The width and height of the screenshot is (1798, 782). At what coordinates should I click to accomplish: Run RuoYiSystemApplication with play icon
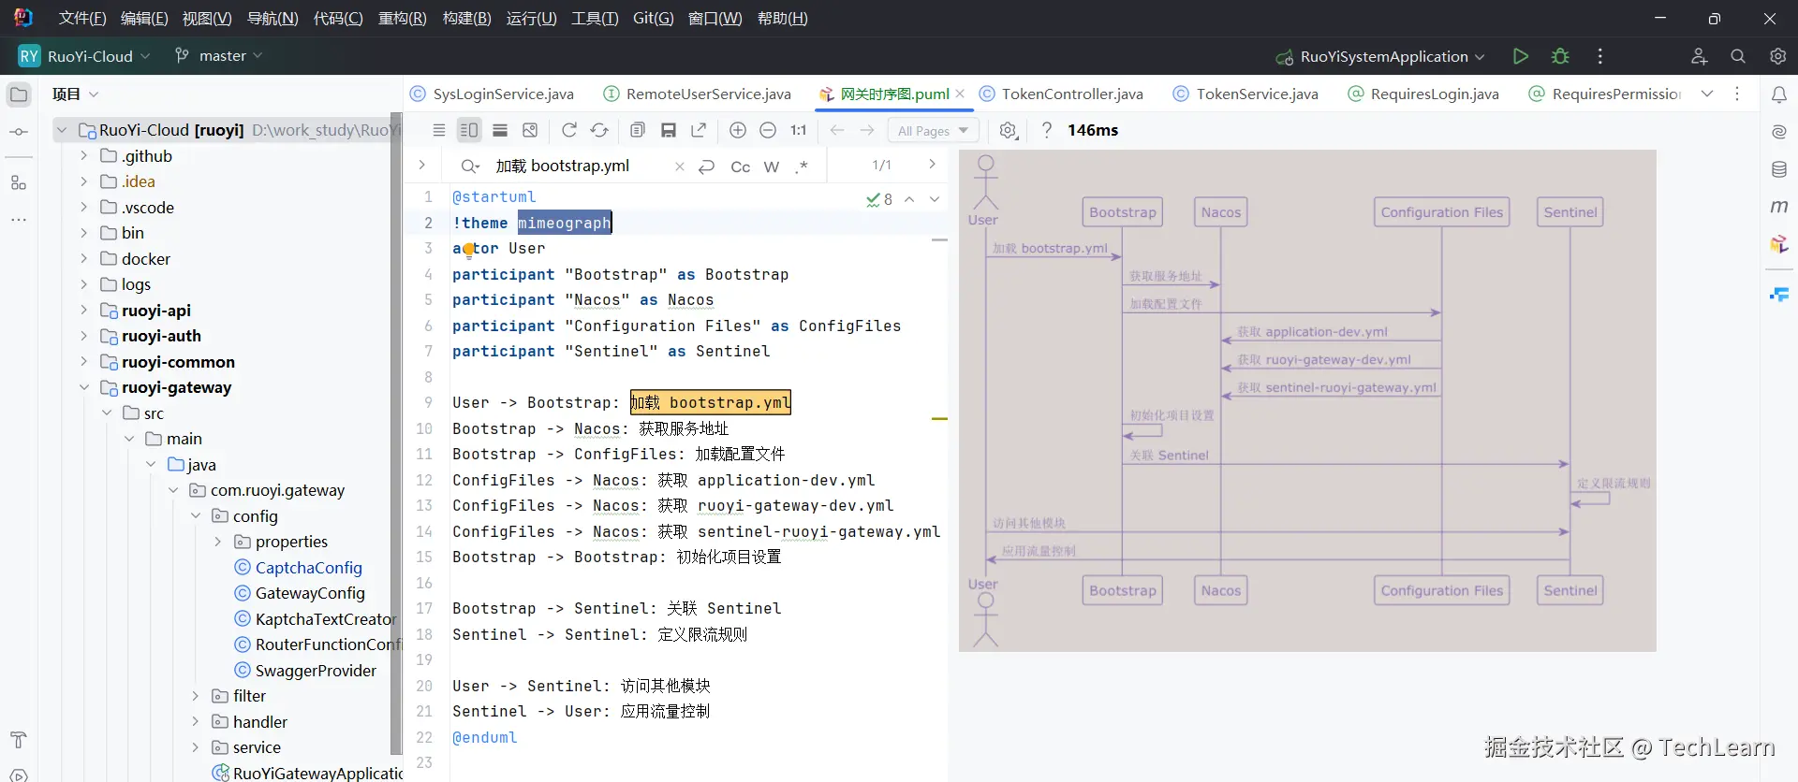tap(1521, 56)
